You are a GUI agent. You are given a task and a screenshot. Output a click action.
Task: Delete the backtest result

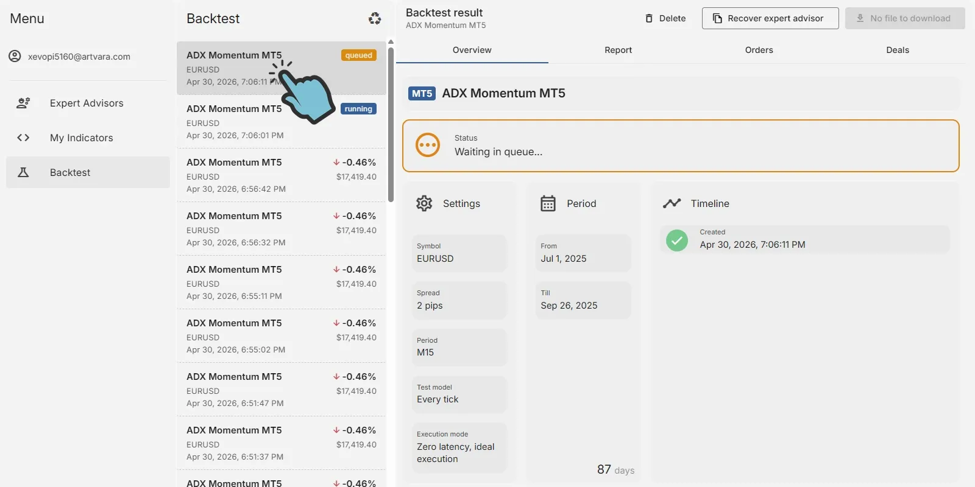(665, 18)
